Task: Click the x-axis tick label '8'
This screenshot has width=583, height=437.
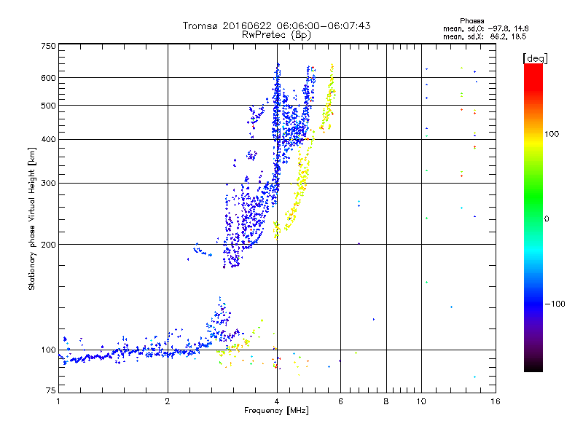Action: (386, 401)
